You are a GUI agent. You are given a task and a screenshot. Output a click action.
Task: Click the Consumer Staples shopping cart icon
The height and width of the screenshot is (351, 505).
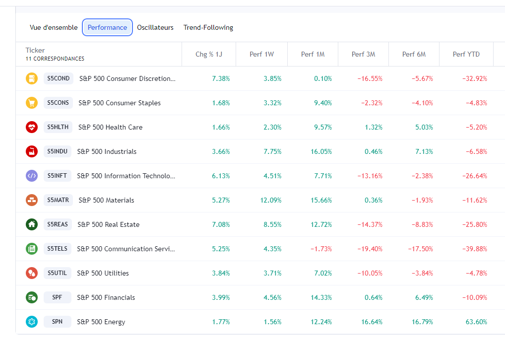tap(32, 103)
